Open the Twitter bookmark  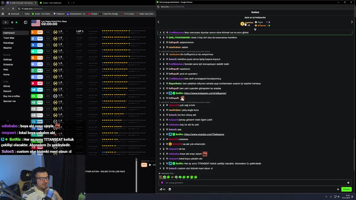[26, 14]
